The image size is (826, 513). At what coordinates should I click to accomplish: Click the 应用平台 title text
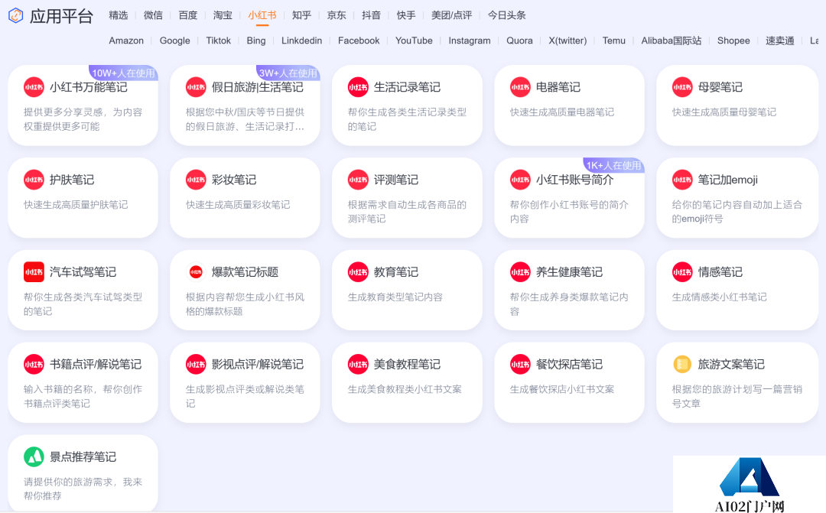tap(62, 16)
